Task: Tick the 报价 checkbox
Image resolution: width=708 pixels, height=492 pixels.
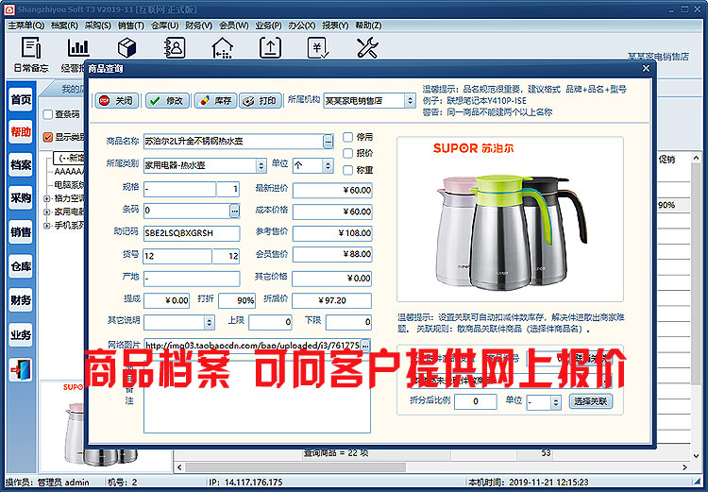Action: (x=347, y=154)
